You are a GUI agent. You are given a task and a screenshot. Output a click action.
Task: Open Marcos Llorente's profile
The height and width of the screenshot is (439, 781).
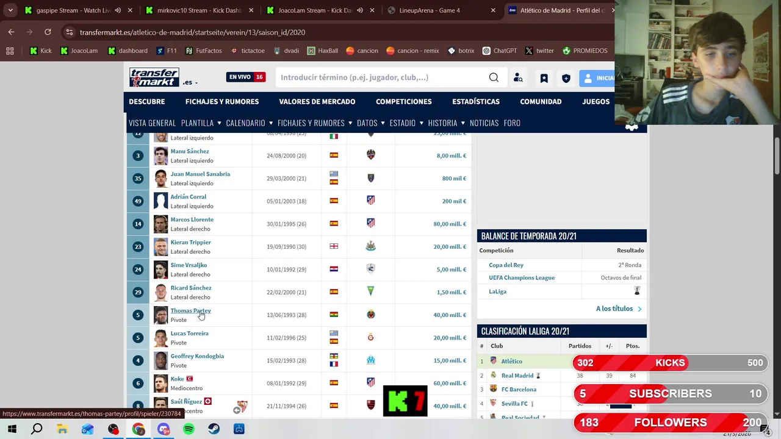pyautogui.click(x=192, y=220)
